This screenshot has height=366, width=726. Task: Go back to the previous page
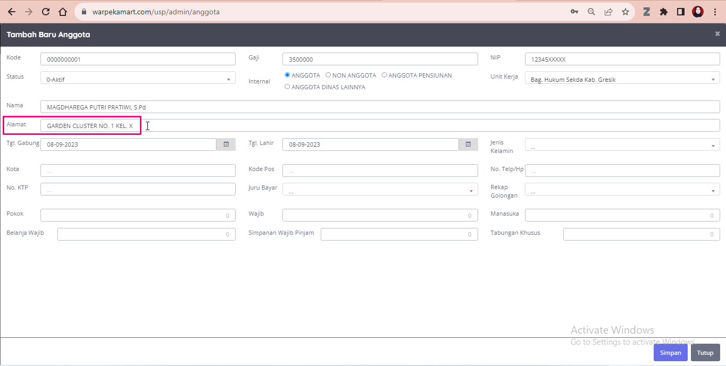pos(12,12)
